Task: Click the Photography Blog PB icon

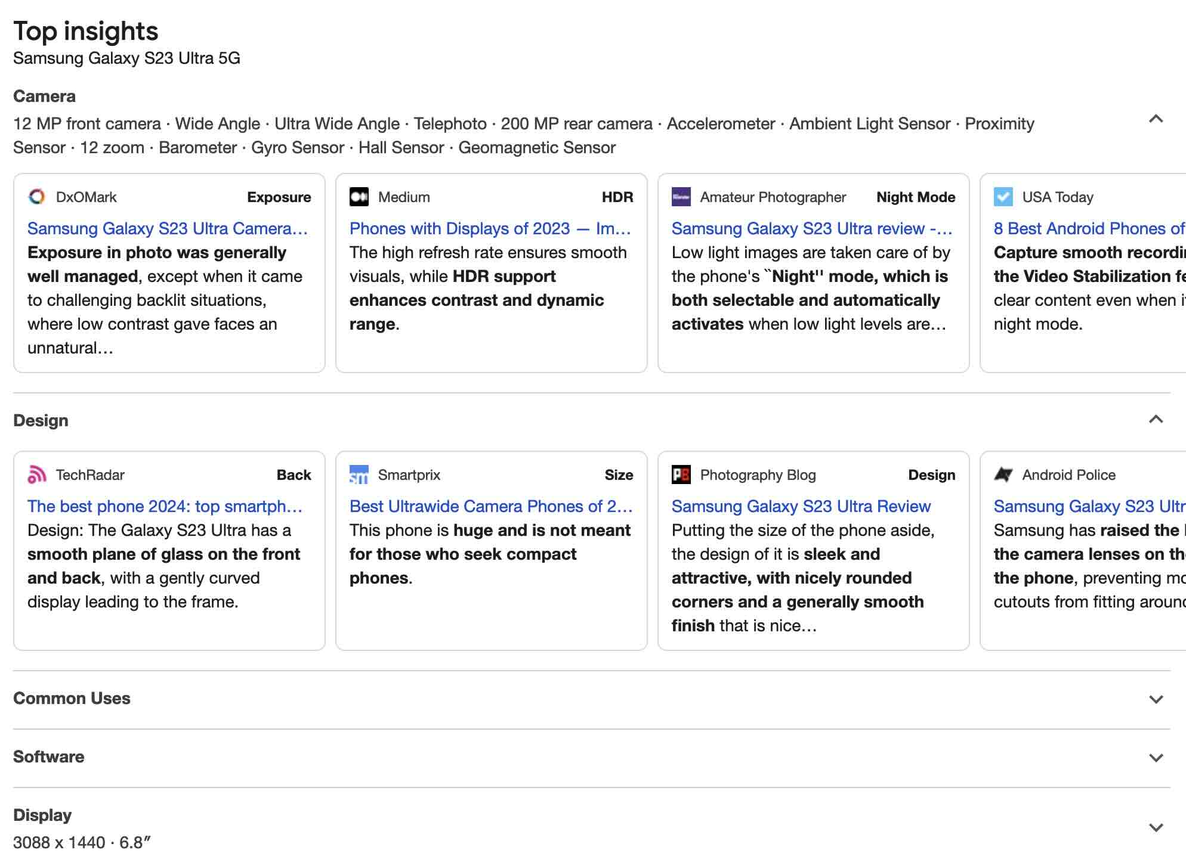Action: (x=681, y=475)
